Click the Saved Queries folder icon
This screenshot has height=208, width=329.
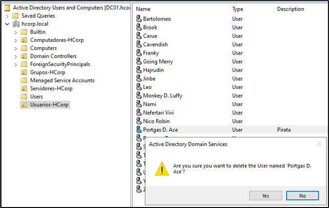click(x=16, y=16)
